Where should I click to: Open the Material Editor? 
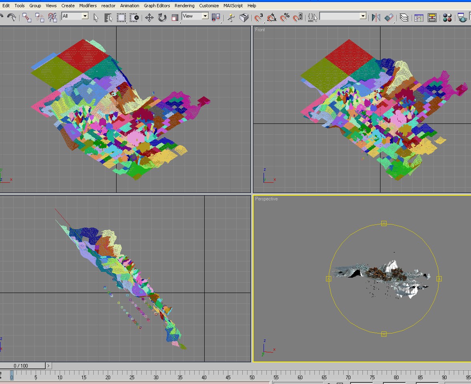coord(447,17)
